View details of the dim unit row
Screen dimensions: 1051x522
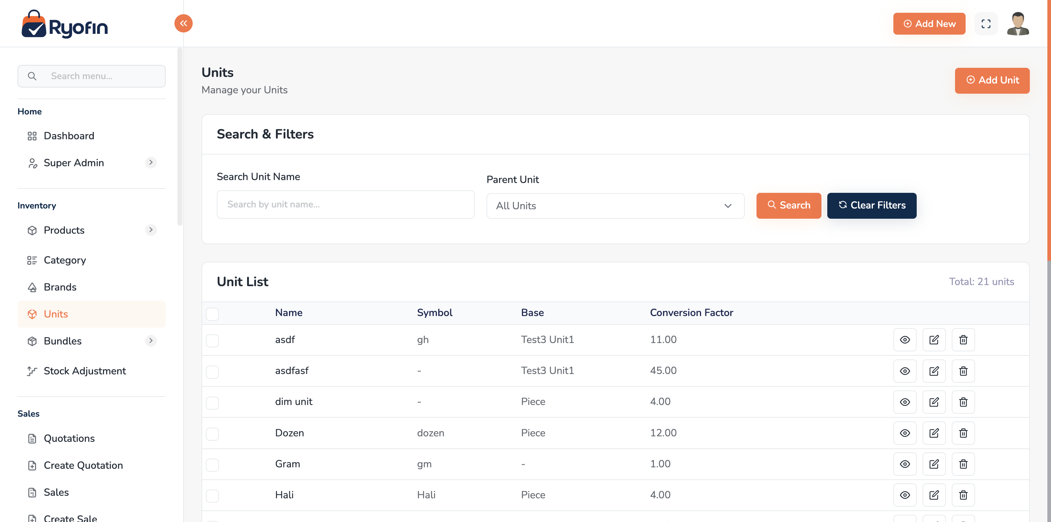905,402
